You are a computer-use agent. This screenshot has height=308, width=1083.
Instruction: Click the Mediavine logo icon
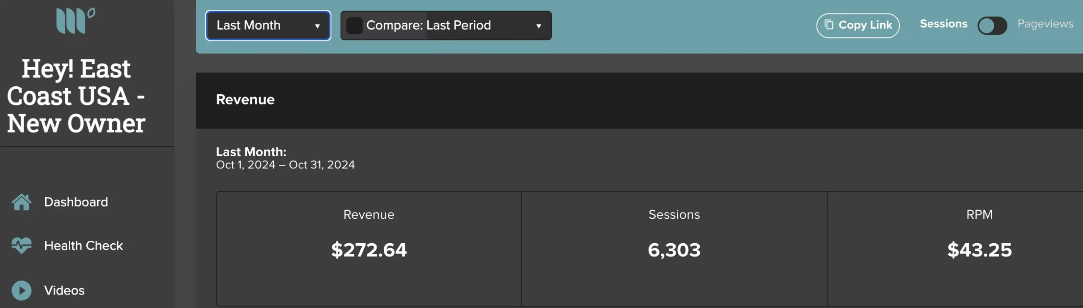76,20
